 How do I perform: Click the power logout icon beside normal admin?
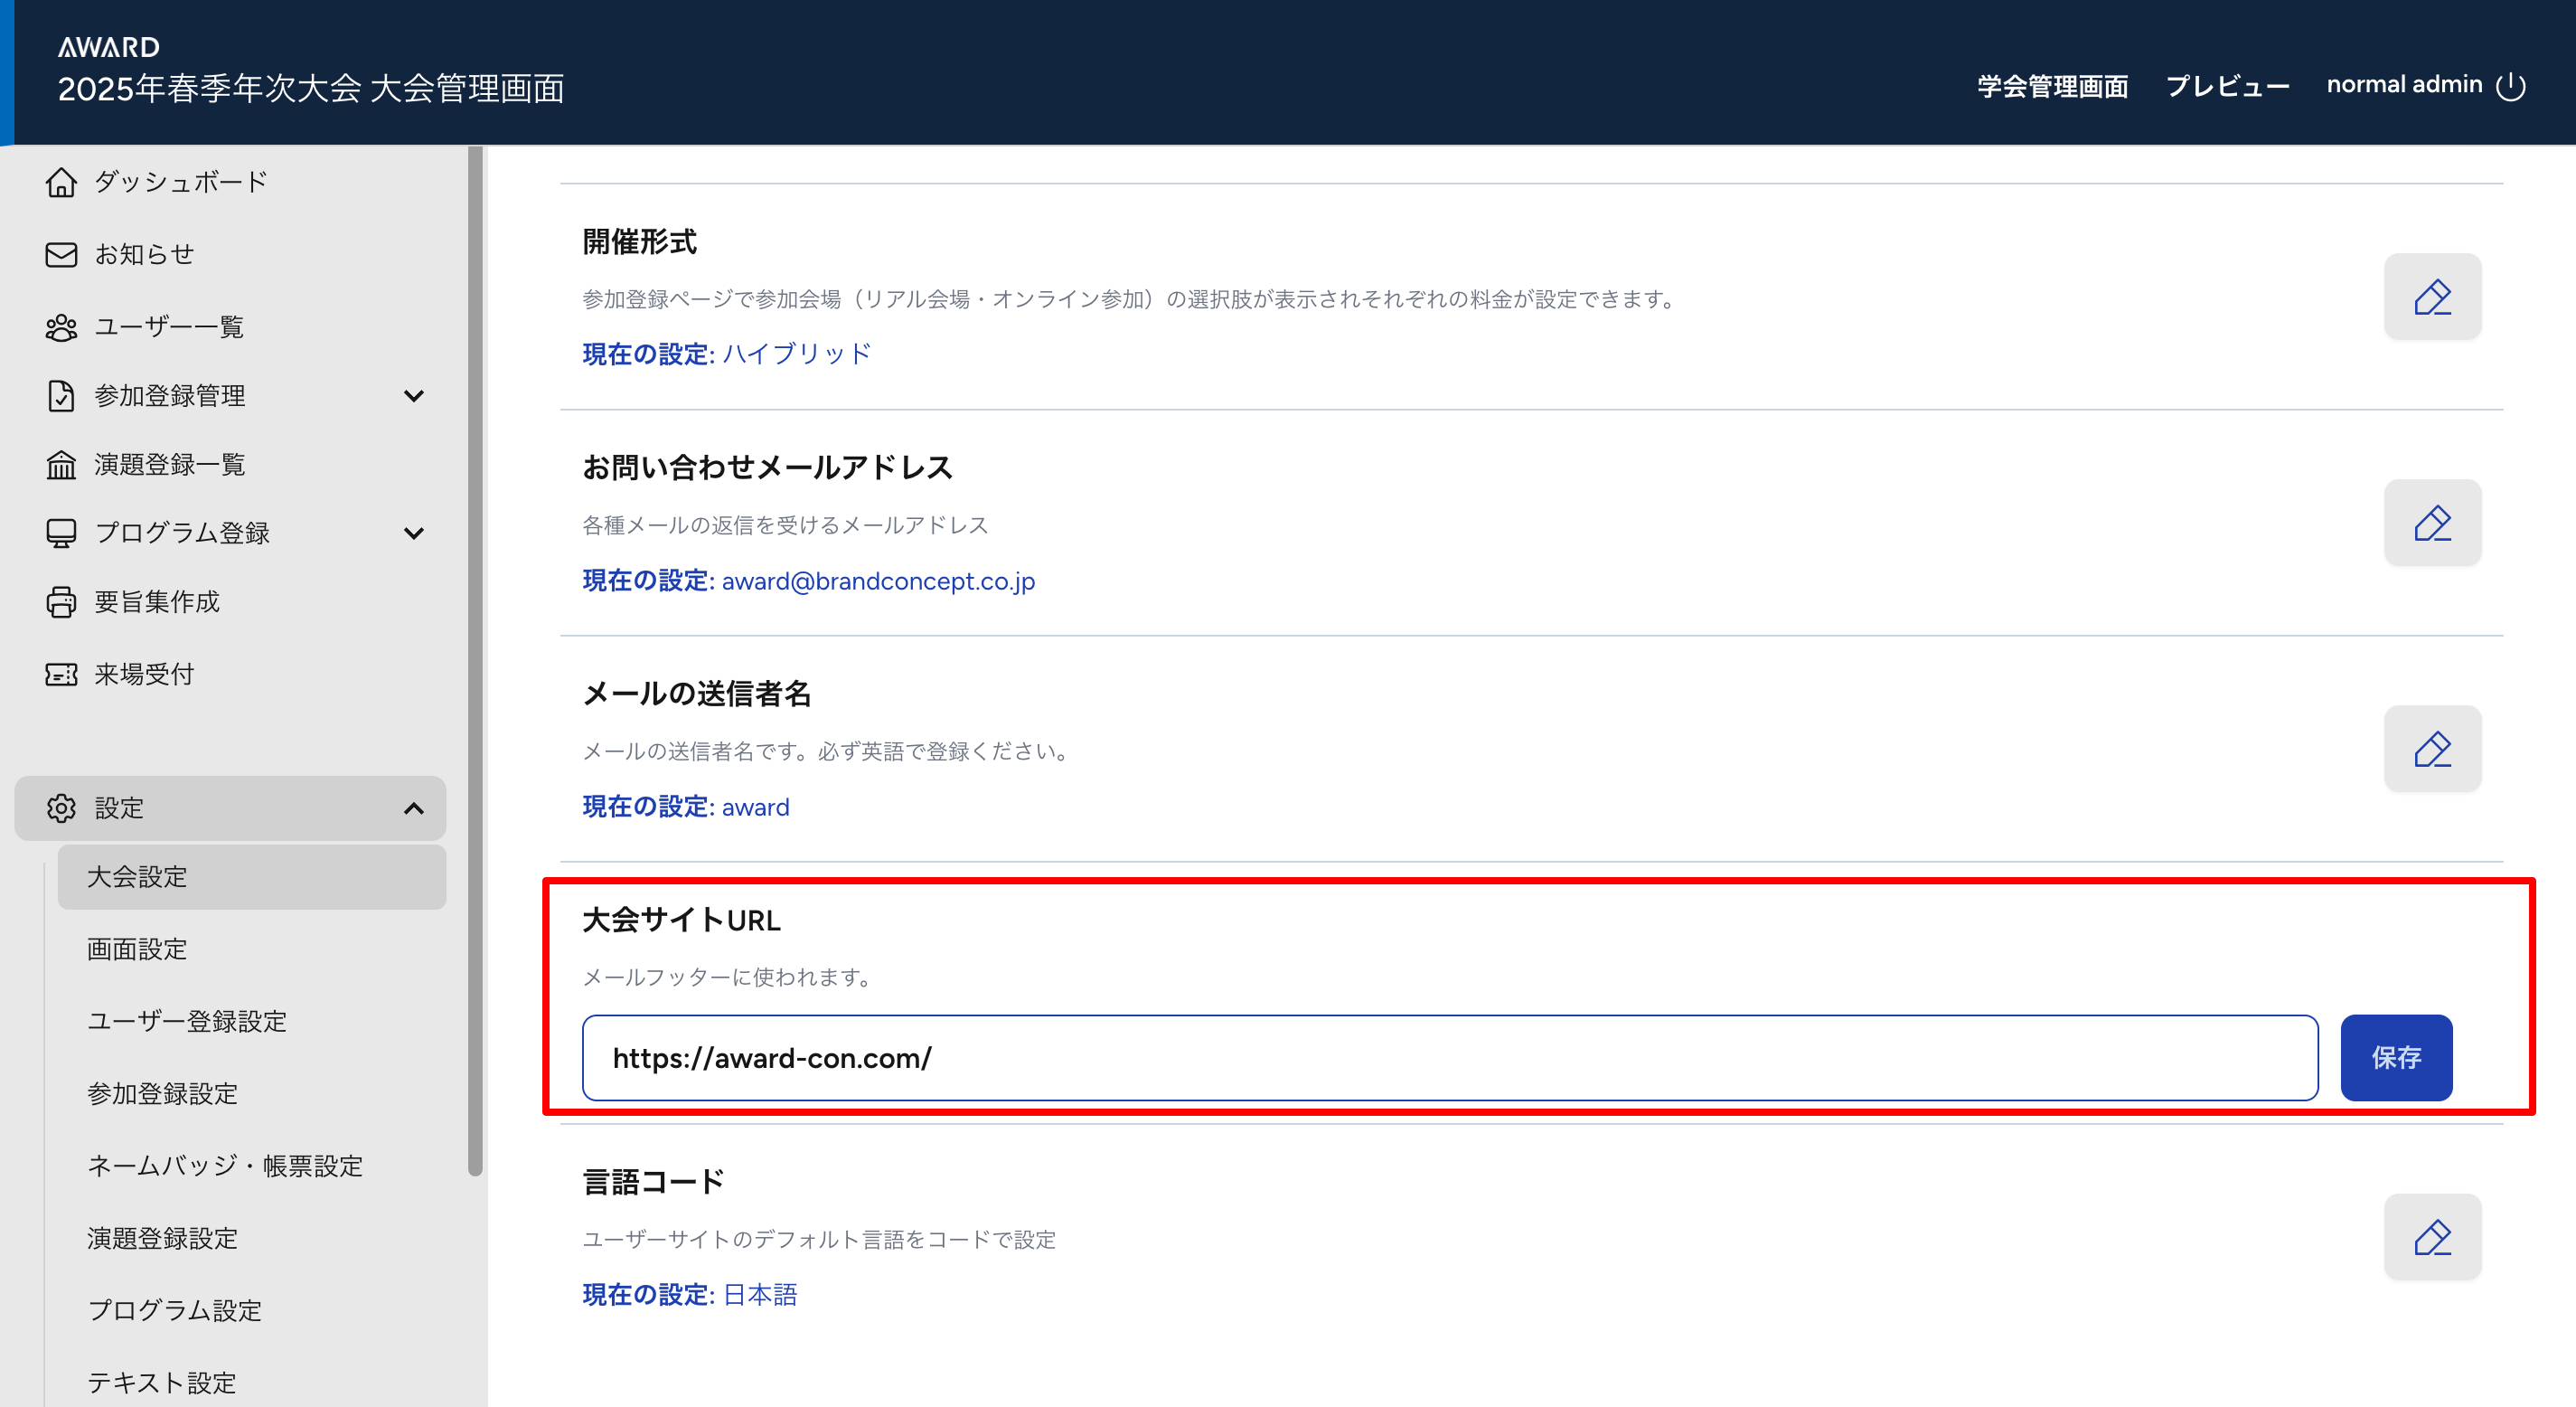(x=2510, y=86)
